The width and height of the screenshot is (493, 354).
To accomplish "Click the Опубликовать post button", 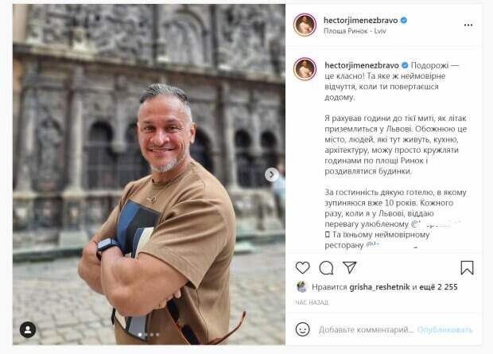I will coord(444,330).
